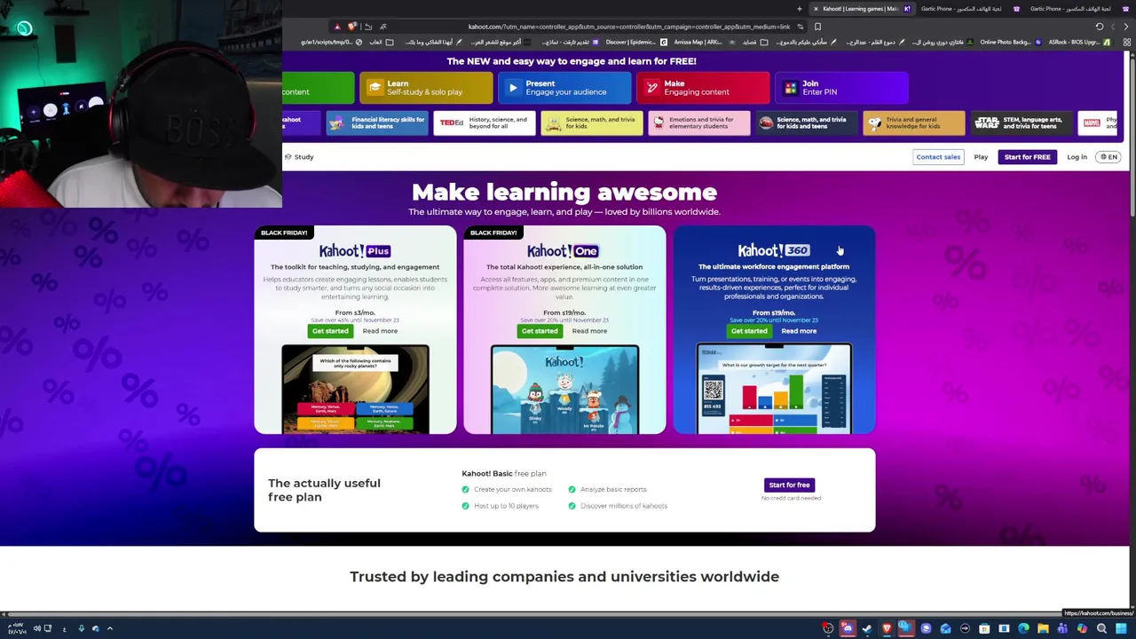Open Present engage your audience card
This screenshot has height=639, width=1136.
pos(564,88)
